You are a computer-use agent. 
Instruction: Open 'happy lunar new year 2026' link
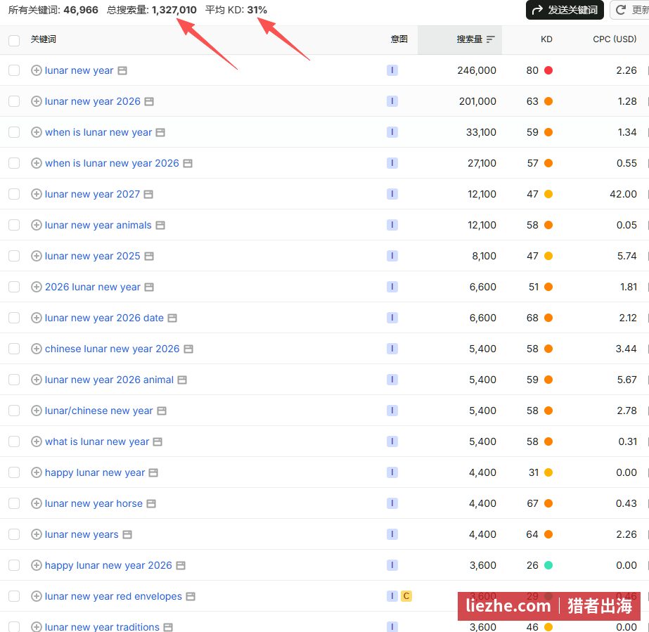108,565
